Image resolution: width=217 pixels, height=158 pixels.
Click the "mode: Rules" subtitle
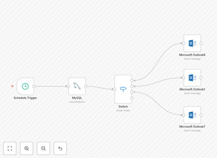(123, 111)
